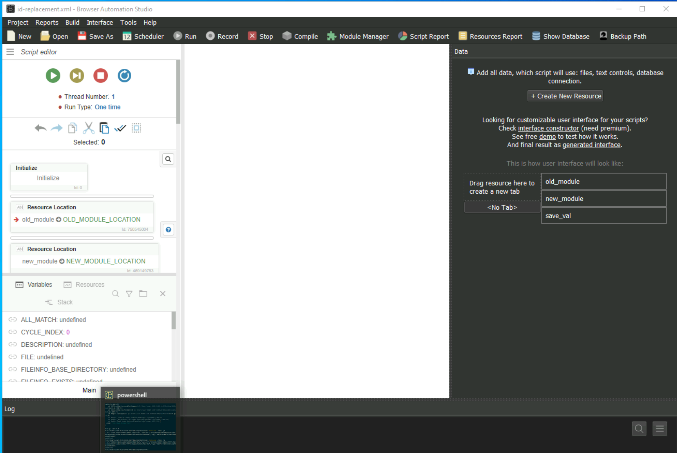The width and height of the screenshot is (677, 453).
Task: Click the question mark help icon
Action: [x=168, y=229]
